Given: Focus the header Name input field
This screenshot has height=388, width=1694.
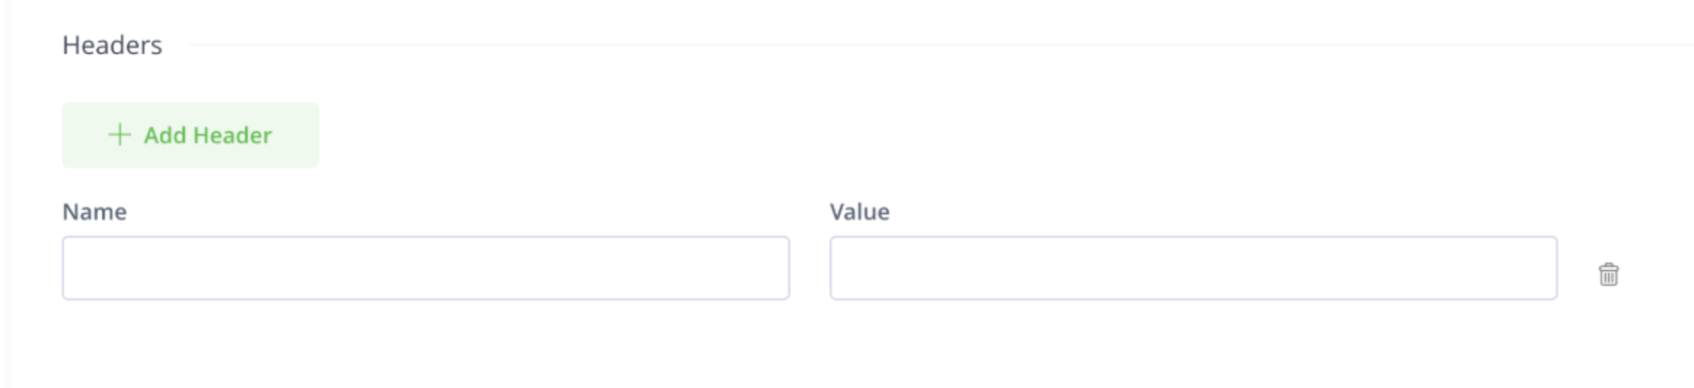Looking at the screenshot, I should [x=426, y=268].
